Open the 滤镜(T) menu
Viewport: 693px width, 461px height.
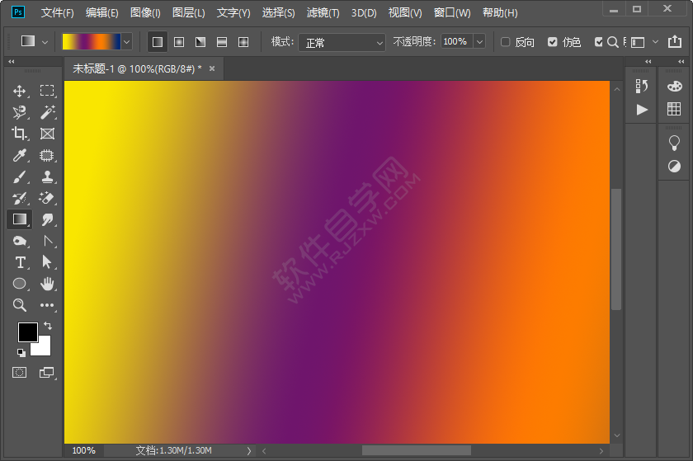pos(323,13)
